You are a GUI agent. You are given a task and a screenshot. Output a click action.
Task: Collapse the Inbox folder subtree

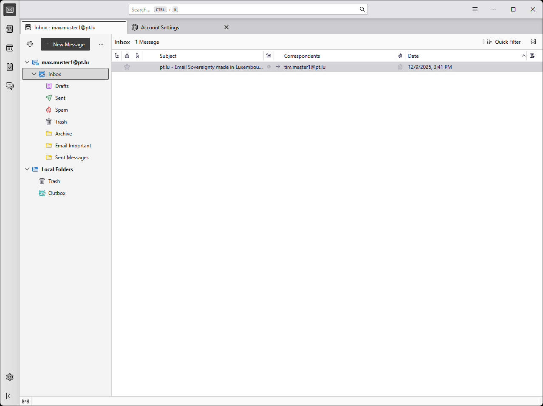coord(34,74)
